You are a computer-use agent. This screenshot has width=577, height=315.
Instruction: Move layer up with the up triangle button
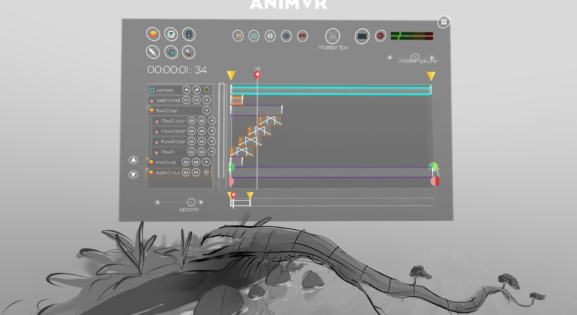[133, 160]
